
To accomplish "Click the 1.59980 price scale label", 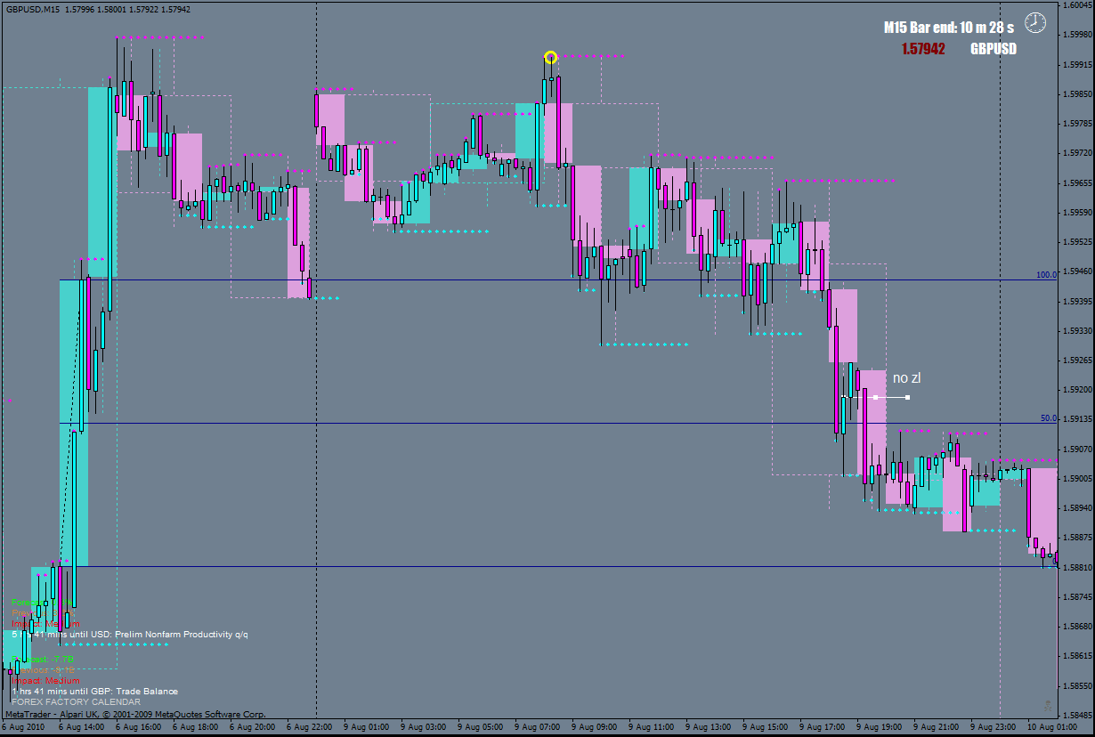I will (1077, 35).
